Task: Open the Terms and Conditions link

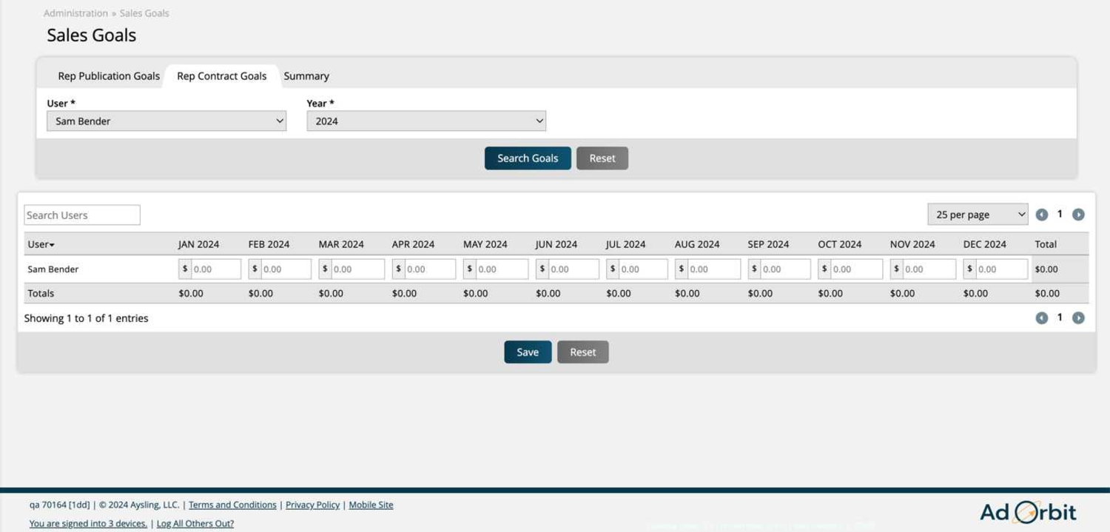Action: [232, 505]
